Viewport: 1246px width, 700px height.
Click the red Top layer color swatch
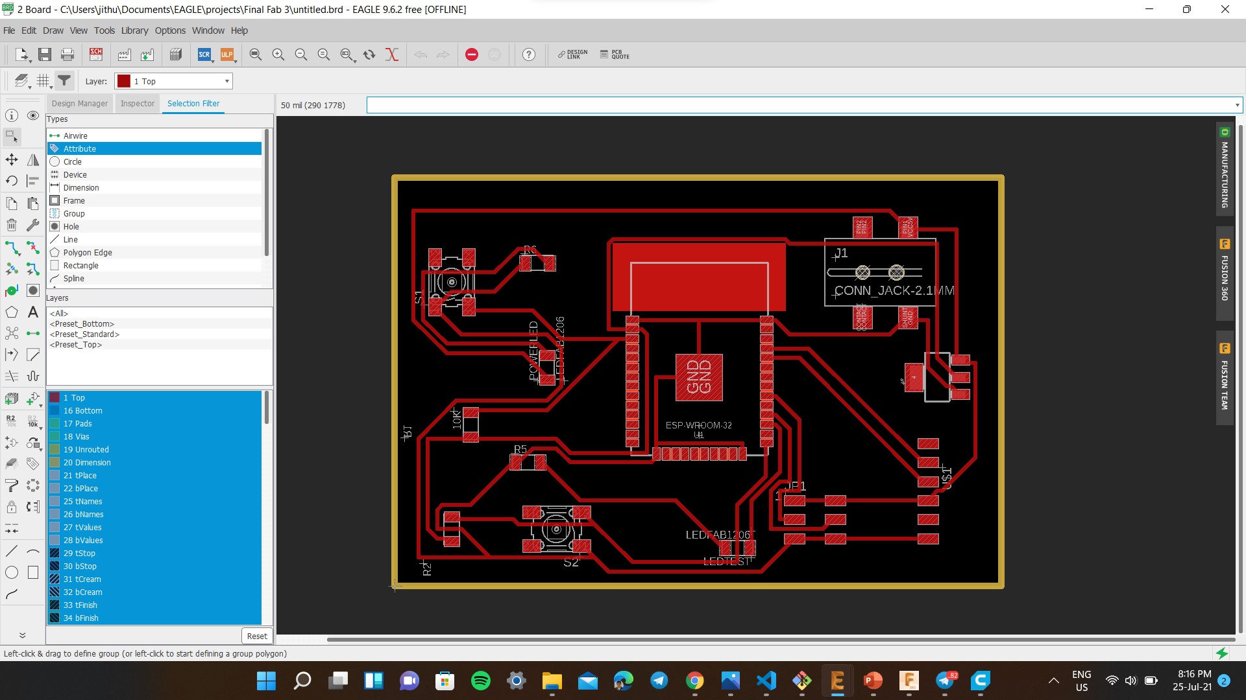(124, 81)
